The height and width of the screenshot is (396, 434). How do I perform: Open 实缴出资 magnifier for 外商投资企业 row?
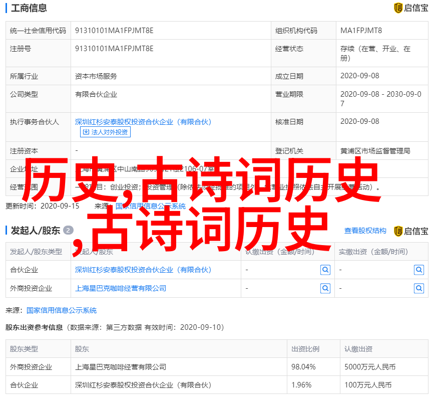pos(419,289)
